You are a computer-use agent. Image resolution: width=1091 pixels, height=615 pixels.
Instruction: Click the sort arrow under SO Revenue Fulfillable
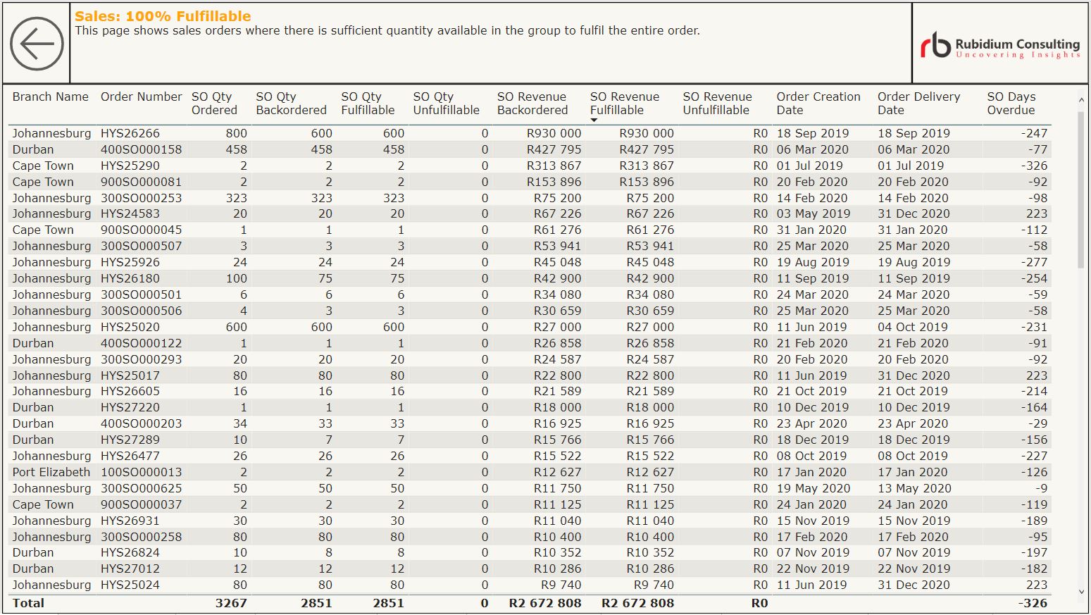tap(594, 120)
